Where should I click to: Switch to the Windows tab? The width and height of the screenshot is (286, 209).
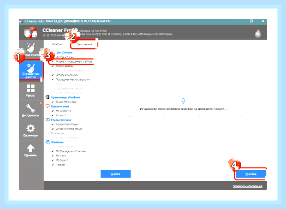[x=57, y=44]
